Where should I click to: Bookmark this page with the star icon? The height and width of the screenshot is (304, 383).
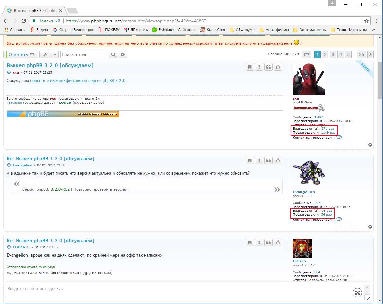pyautogui.click(x=366, y=21)
